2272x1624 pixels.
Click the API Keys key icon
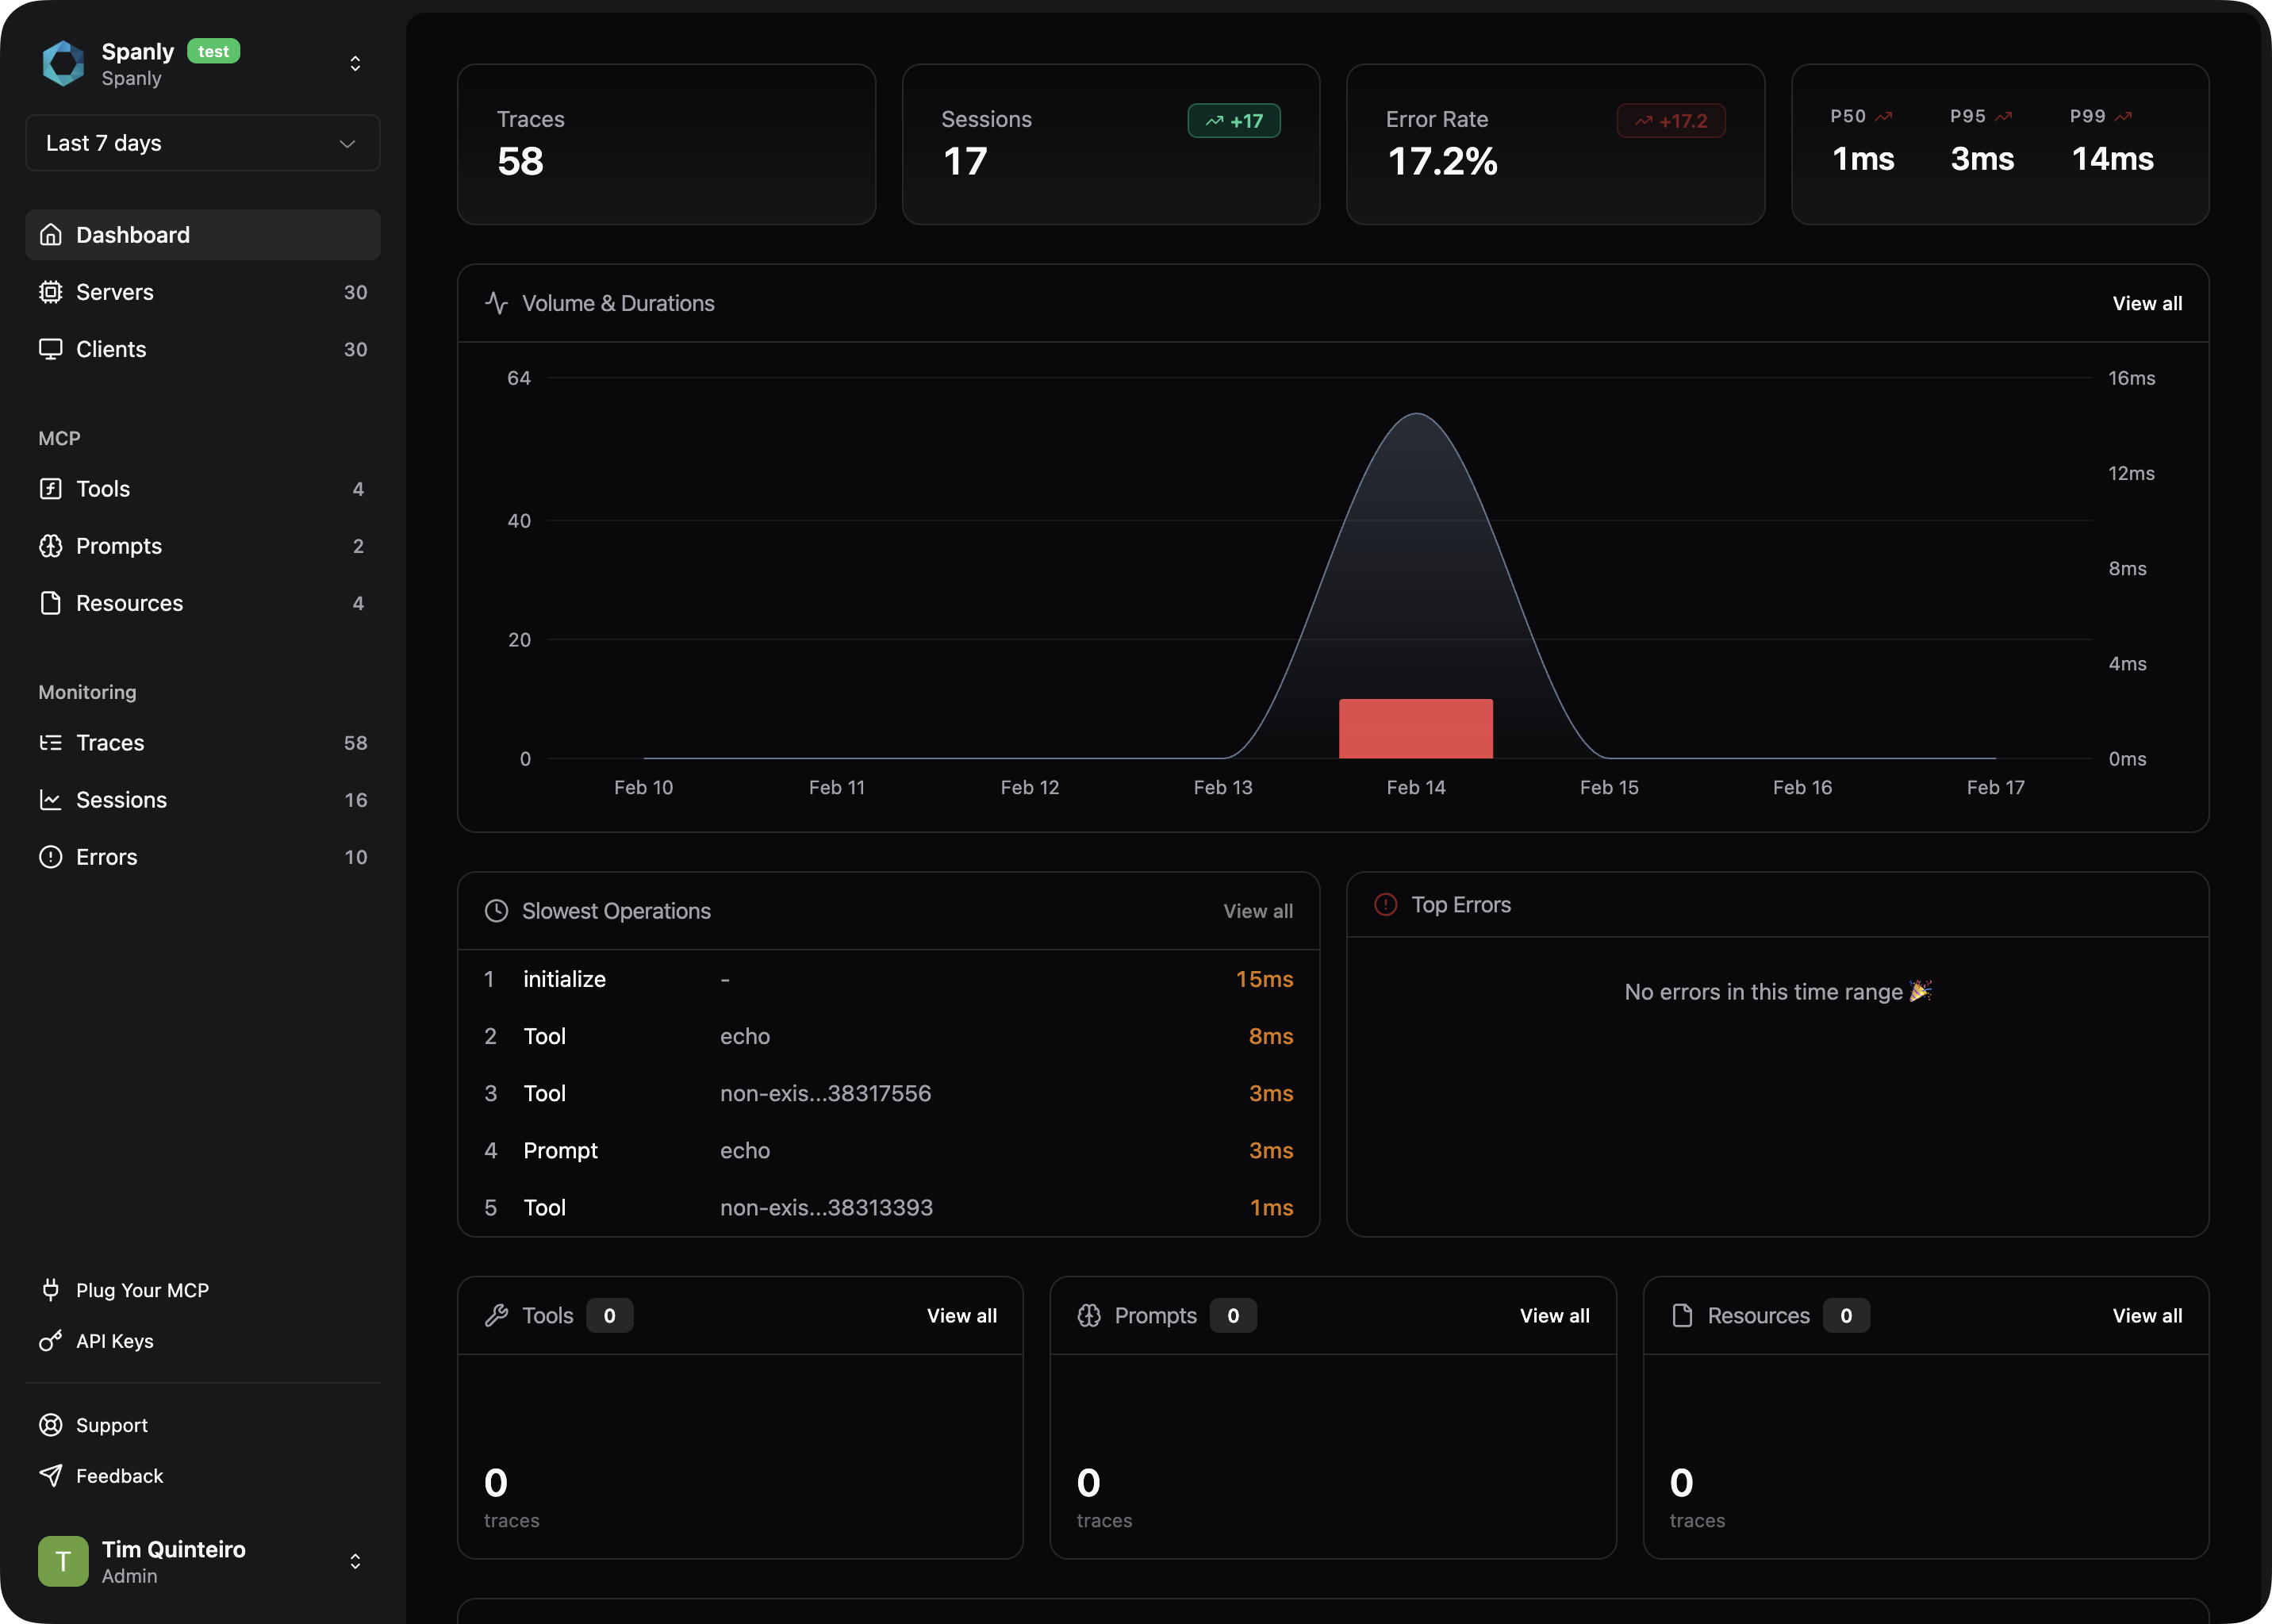pos(50,1341)
